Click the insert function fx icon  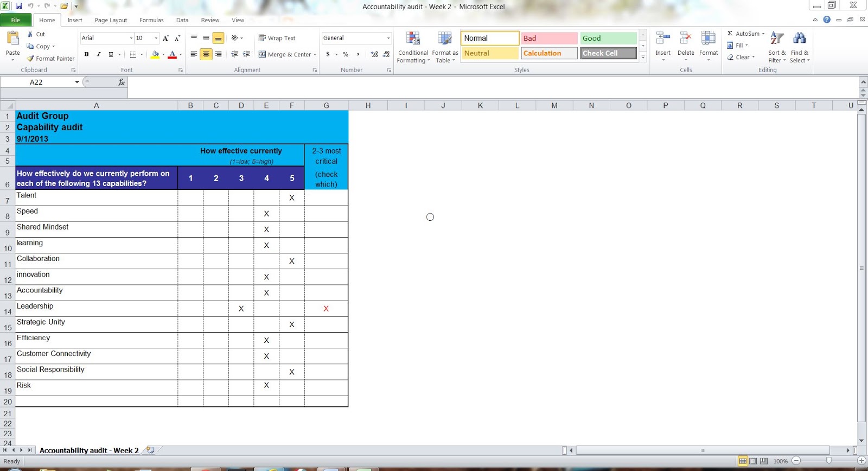tap(122, 82)
